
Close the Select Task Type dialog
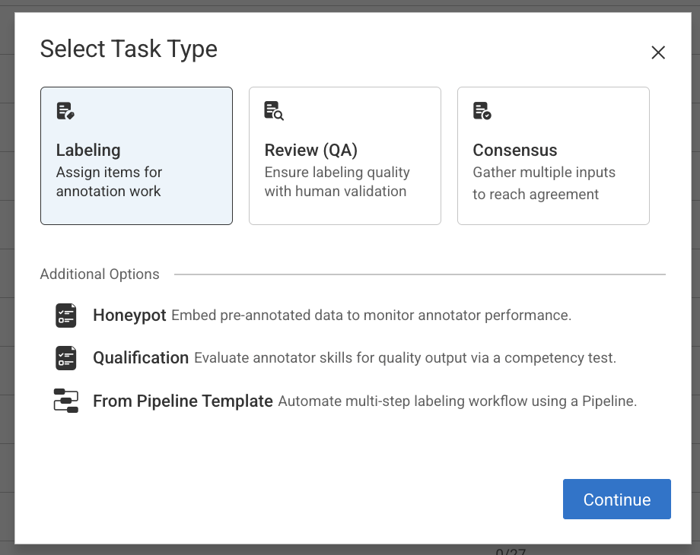[x=658, y=52]
